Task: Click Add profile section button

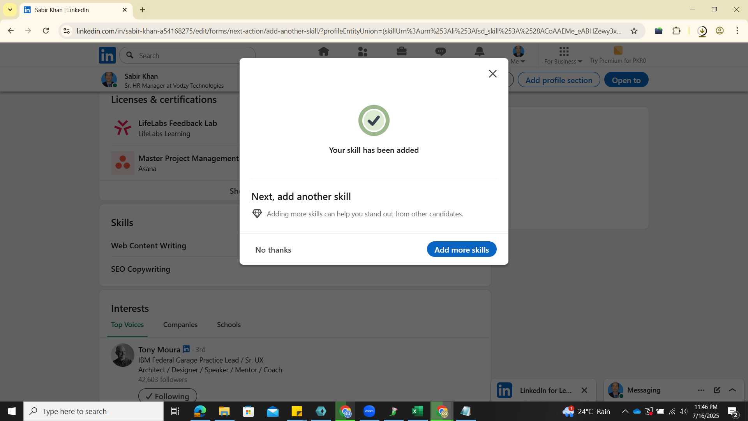Action: click(x=559, y=80)
